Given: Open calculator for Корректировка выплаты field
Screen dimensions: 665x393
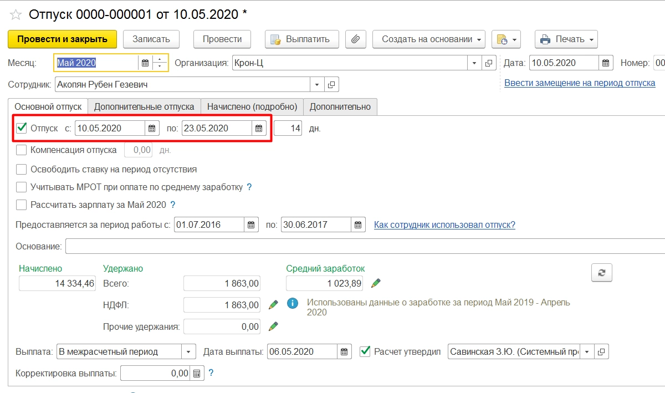Looking at the screenshot, I should click(196, 374).
